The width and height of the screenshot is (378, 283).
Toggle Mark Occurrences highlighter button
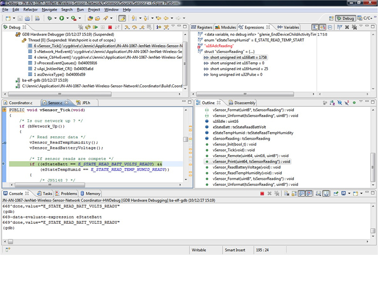pos(122,18)
